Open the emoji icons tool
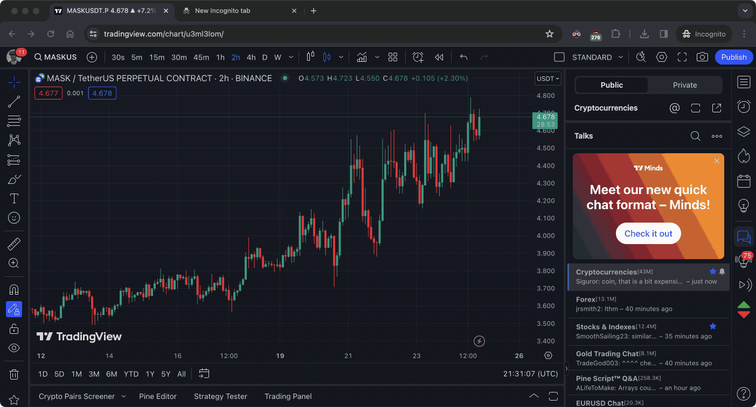This screenshot has width=756, height=407. [x=14, y=218]
